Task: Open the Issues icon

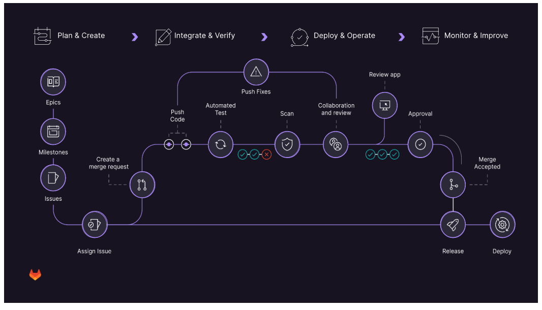Action: (x=53, y=178)
